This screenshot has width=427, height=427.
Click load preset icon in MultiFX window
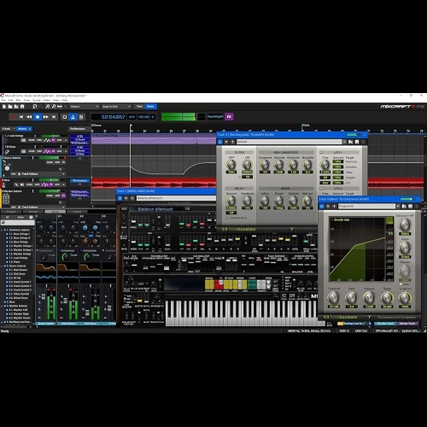click(x=351, y=142)
